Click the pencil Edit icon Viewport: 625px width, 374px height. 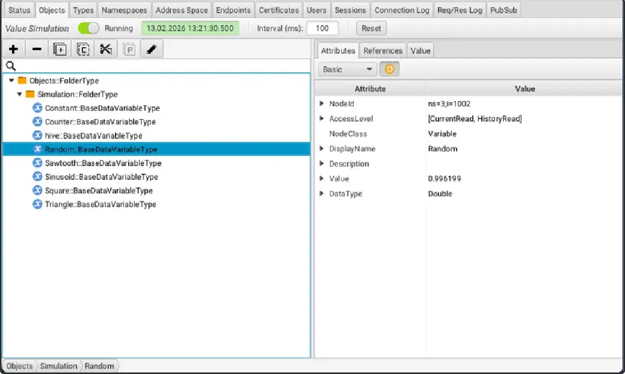(x=152, y=49)
